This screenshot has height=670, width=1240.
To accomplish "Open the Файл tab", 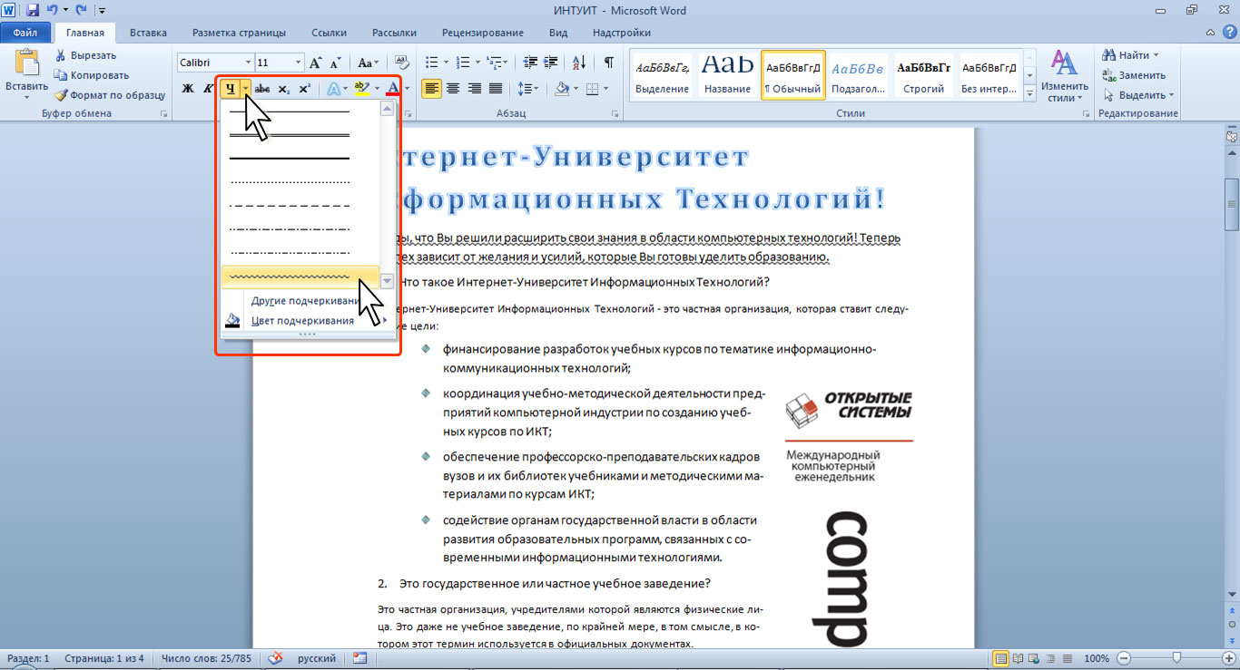I will 25,33.
